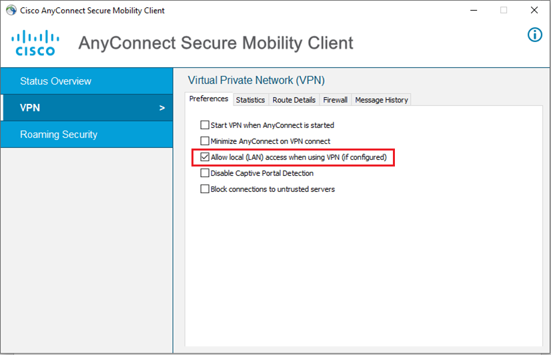Toggle Minimize AnyConnect on VPN connect

click(205, 141)
